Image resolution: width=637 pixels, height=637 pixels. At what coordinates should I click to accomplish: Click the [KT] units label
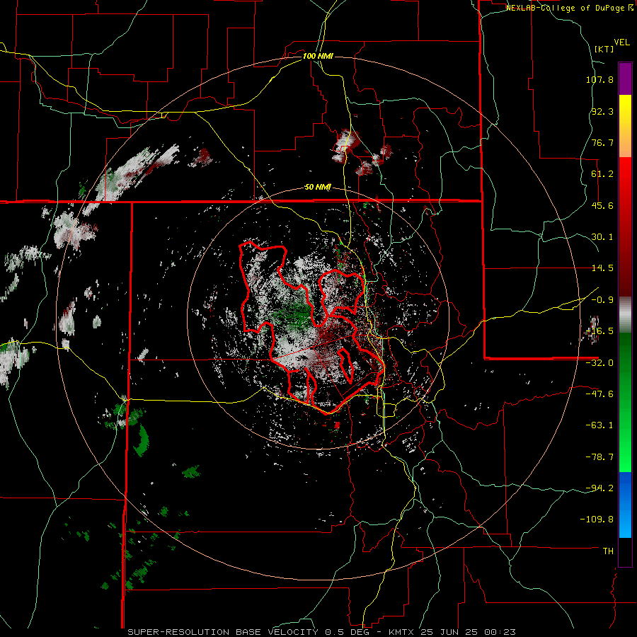click(604, 49)
